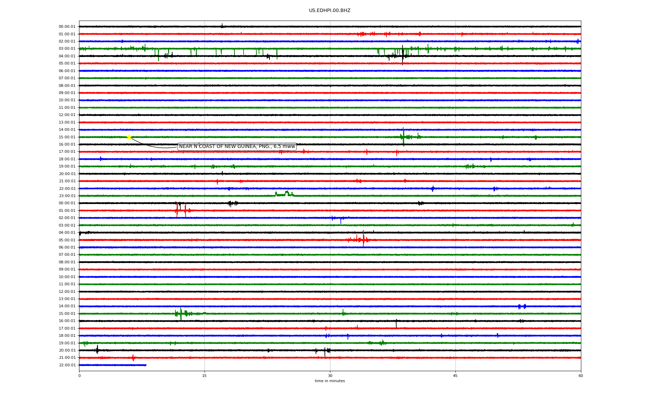Click the 08:00:01 label in lower half
The height and width of the screenshot is (412, 660).
point(67,262)
